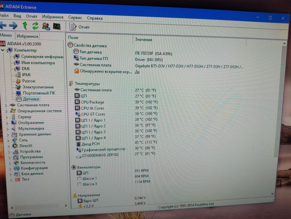Click the Диод PCH chip icon
Viewport: 291px width, 219px height.
tap(79, 144)
